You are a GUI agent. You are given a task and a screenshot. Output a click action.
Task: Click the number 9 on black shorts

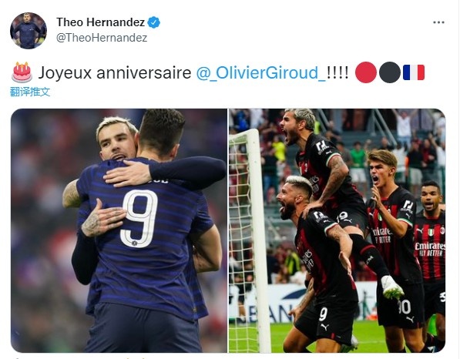click(323, 314)
